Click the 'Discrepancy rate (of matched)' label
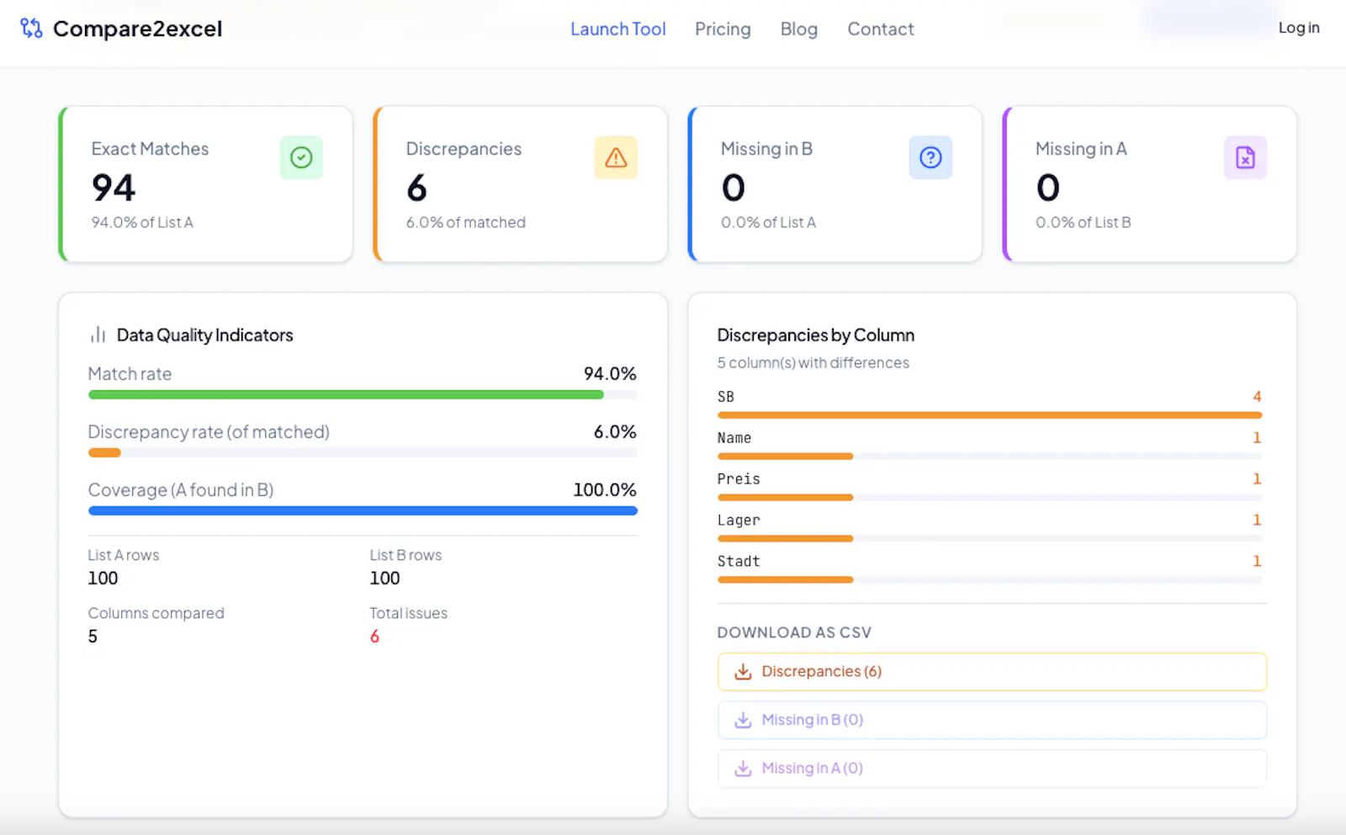 [x=209, y=432]
